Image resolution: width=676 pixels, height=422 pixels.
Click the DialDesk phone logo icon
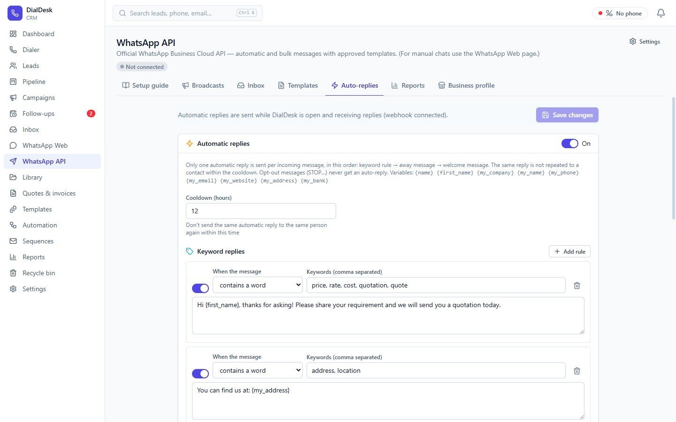(x=15, y=13)
